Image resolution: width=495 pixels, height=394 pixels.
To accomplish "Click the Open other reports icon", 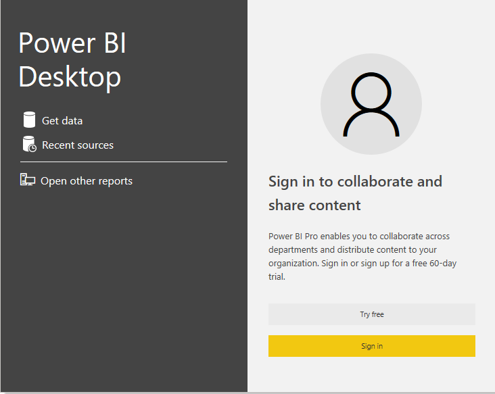I will 28,180.
